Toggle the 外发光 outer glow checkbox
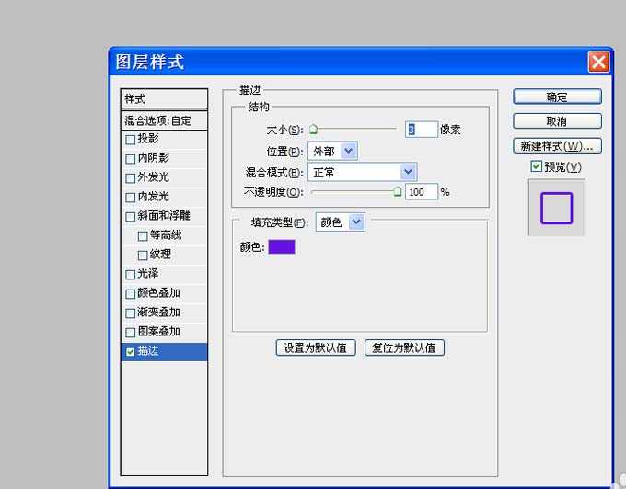The image size is (626, 489). [x=131, y=177]
